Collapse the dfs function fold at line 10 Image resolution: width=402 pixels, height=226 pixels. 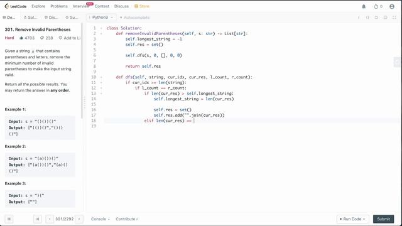101,77
